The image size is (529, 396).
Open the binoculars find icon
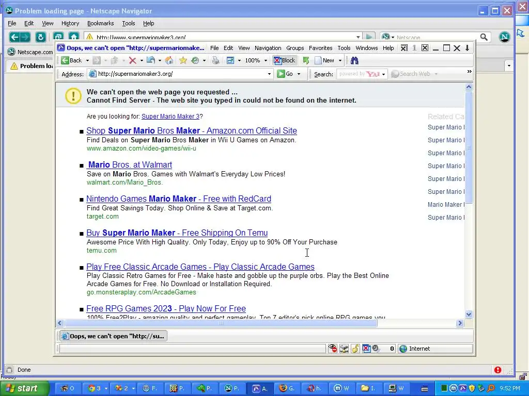tap(354, 60)
